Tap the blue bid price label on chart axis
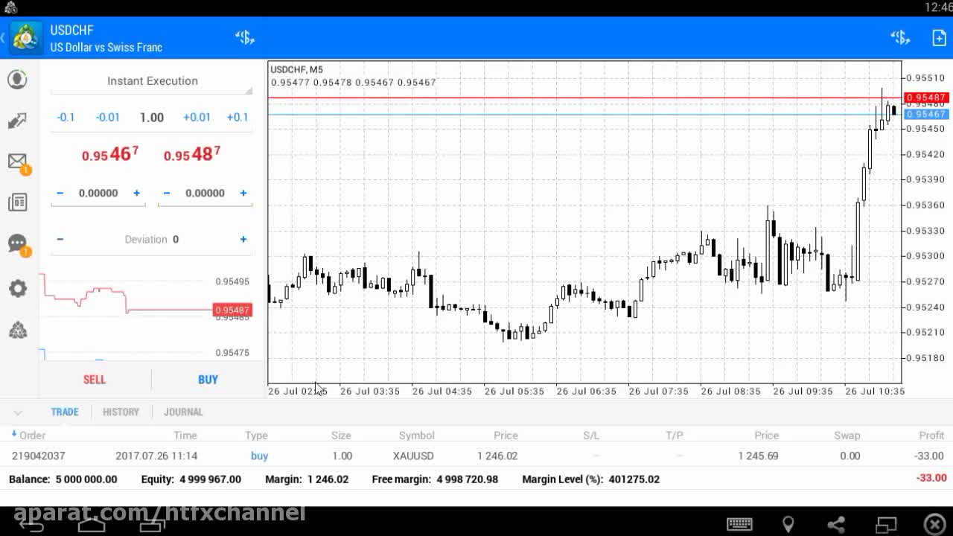The width and height of the screenshot is (953, 536). coord(925,114)
